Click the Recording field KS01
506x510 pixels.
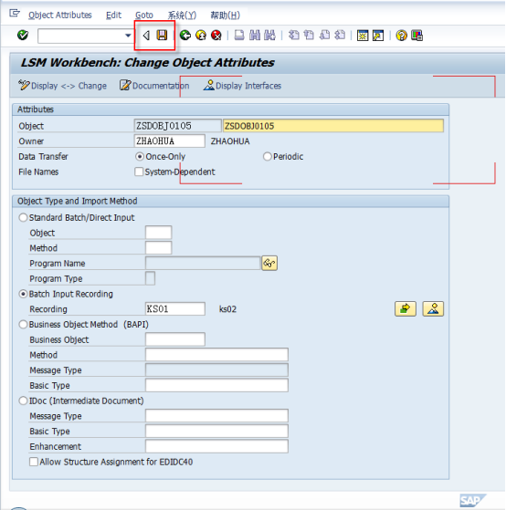pos(175,308)
